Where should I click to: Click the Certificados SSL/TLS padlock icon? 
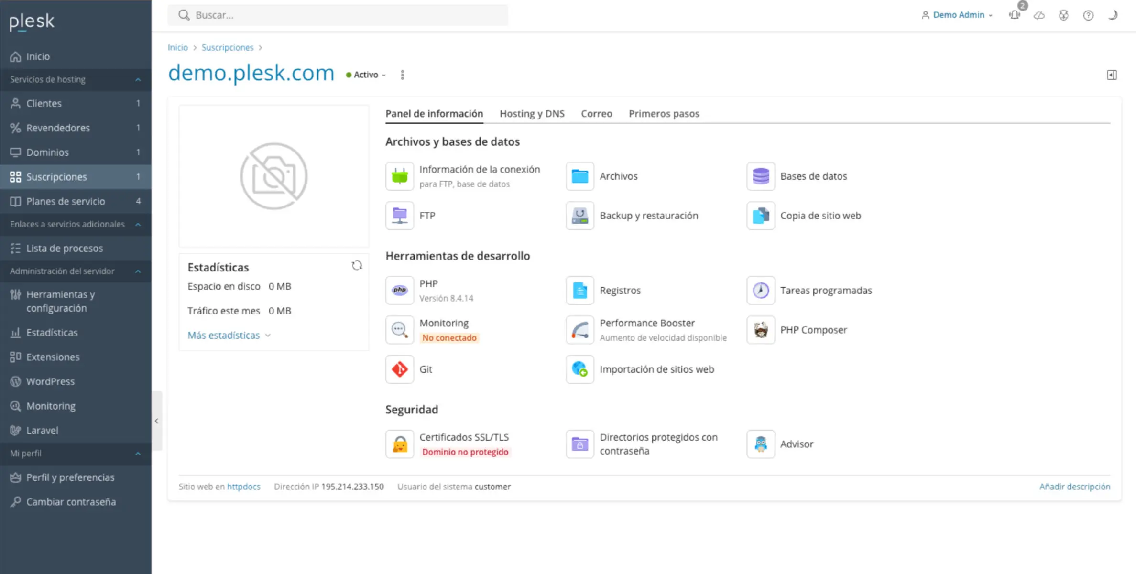pyautogui.click(x=399, y=444)
